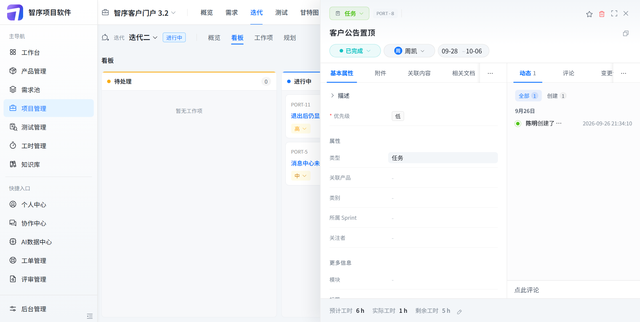Screen dimensions: 640x322
Task: Open the 评论 tab
Action: point(568,73)
